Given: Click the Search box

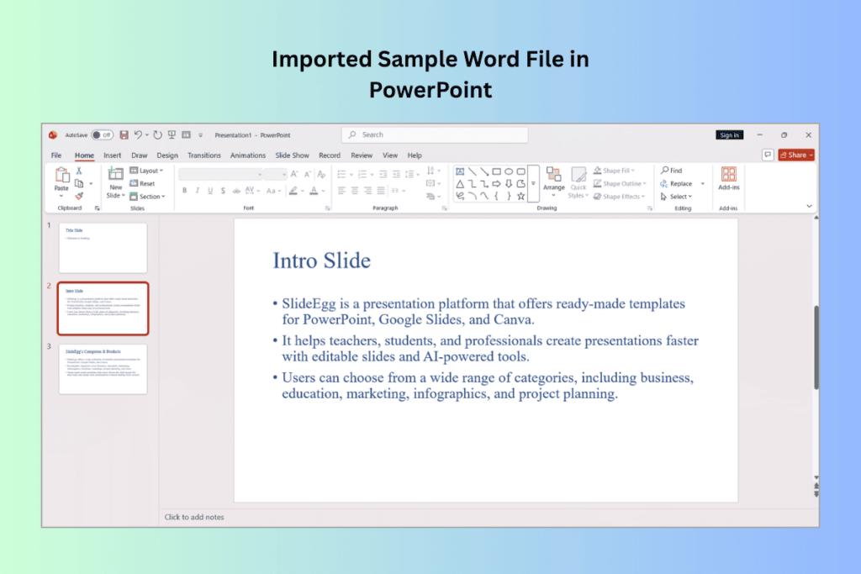Looking at the screenshot, I should (x=435, y=135).
